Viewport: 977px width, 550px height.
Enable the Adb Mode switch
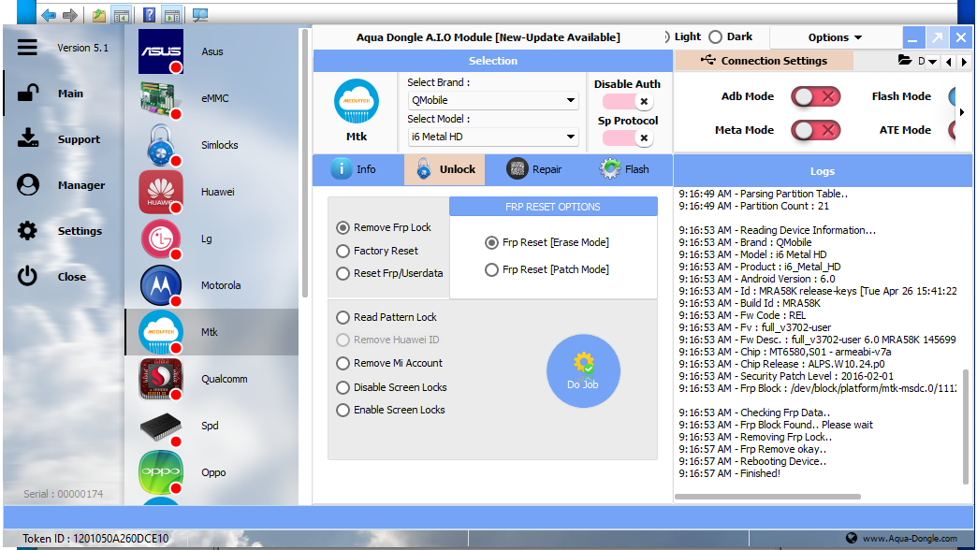(x=816, y=96)
